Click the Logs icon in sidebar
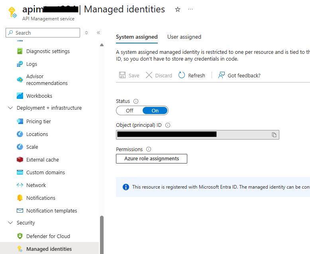This screenshot has width=310, height=254. [20, 64]
